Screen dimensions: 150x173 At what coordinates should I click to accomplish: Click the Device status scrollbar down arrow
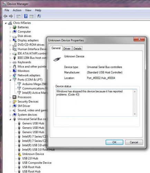(x=135, y=114)
